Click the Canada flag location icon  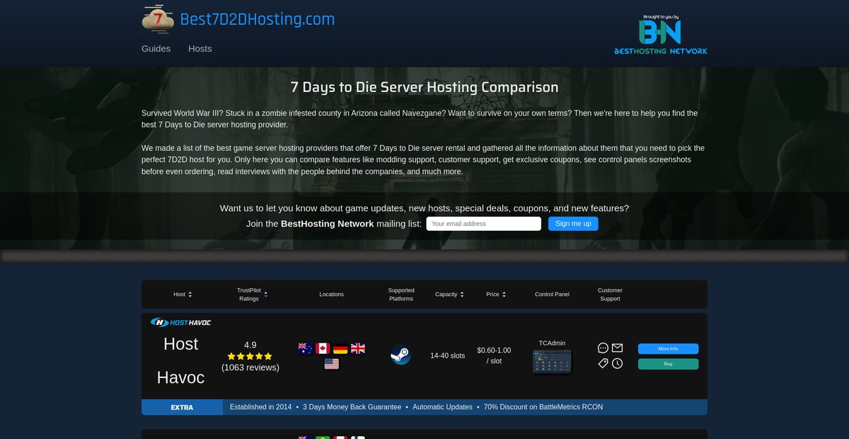pos(323,348)
